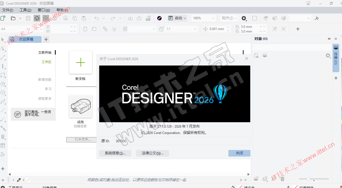The image size is (342, 188).
Task: Select the Rectangle tool in toolbox
Action: click(x=3, y=75)
